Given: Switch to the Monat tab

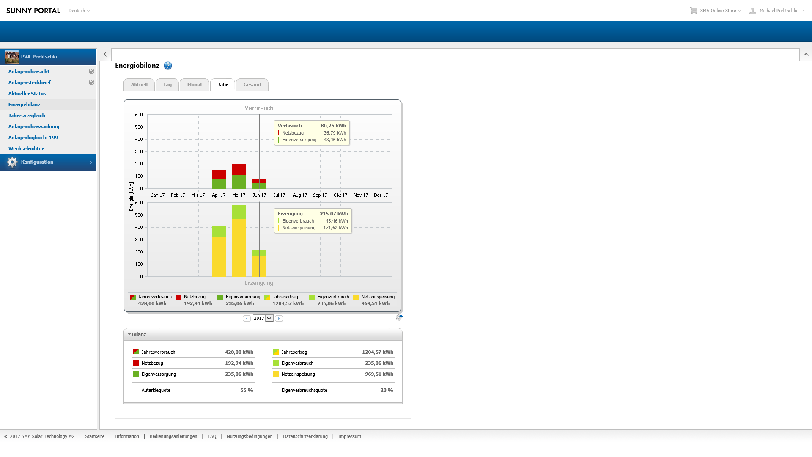Looking at the screenshot, I should [x=195, y=85].
